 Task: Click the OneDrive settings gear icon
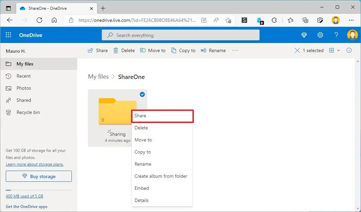tap(320, 35)
